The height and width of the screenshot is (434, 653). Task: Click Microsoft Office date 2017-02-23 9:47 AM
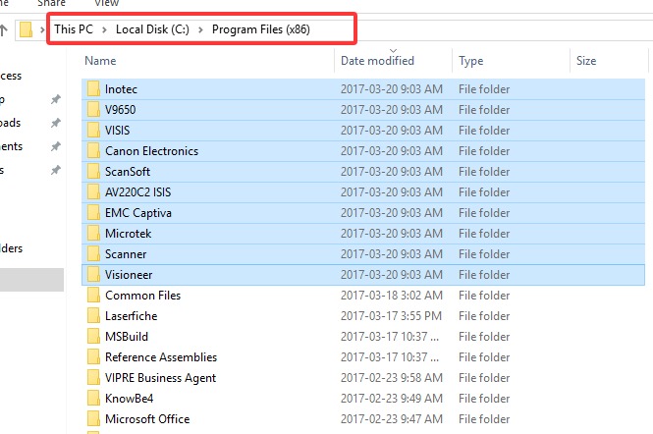[x=392, y=419]
